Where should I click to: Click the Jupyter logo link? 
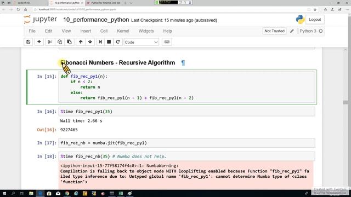tap(41, 20)
